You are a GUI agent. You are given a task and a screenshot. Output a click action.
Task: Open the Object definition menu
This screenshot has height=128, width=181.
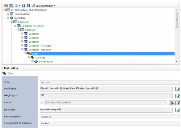click(44, 6)
